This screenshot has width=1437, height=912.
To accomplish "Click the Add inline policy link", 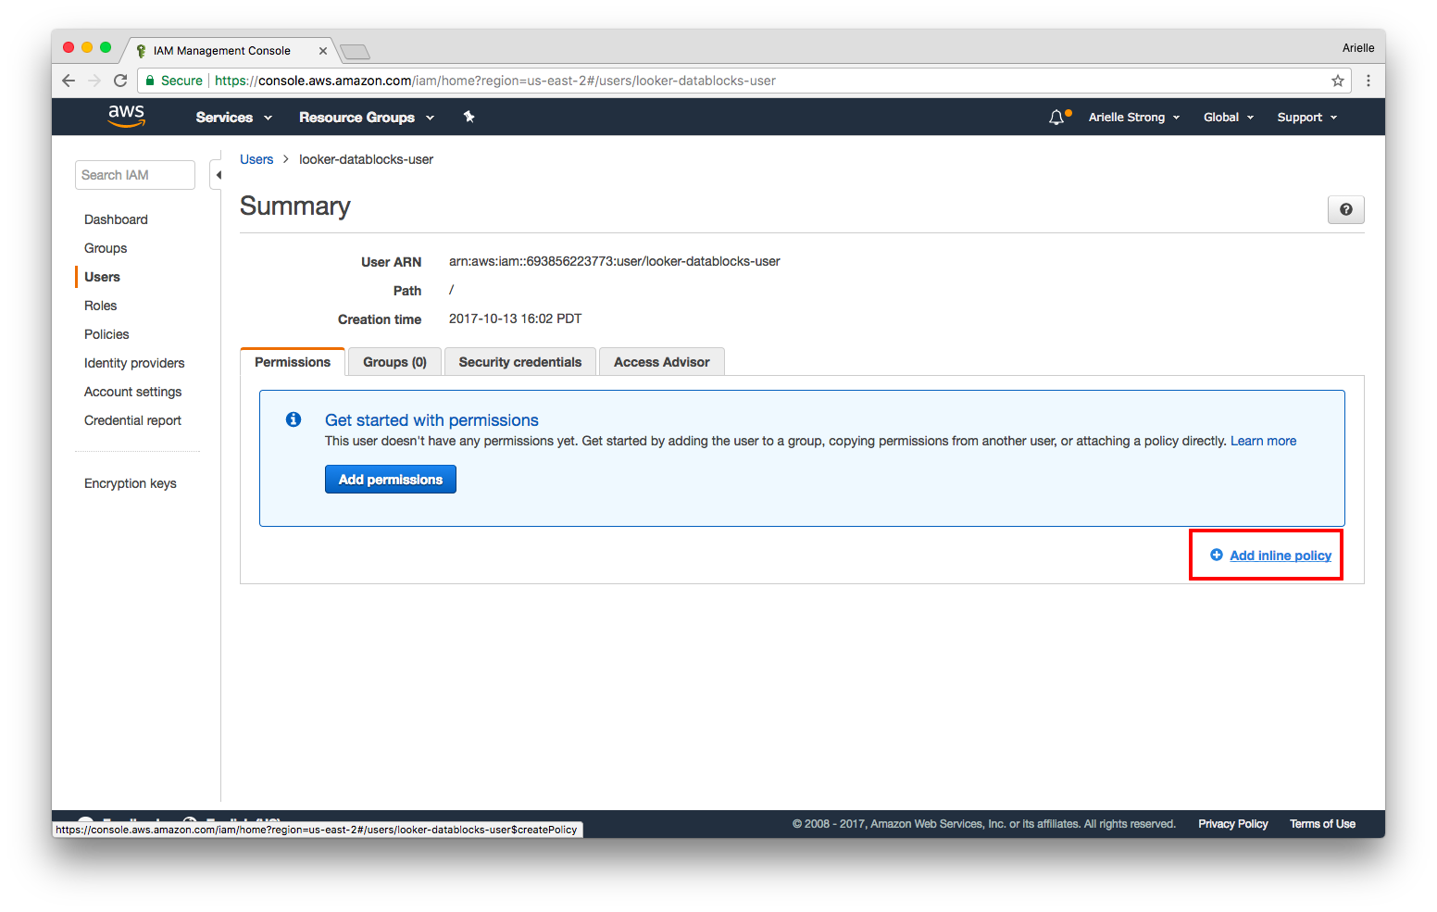I will [1281, 556].
